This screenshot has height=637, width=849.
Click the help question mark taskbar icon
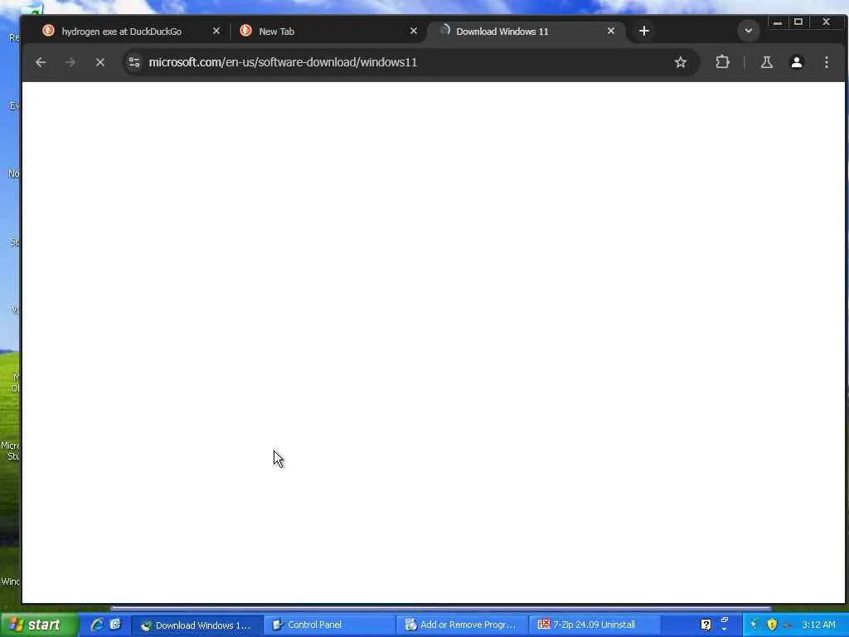pos(706,625)
